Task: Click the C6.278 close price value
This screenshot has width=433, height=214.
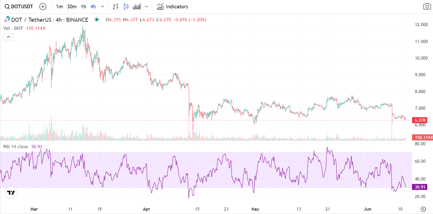Action: (x=163, y=20)
